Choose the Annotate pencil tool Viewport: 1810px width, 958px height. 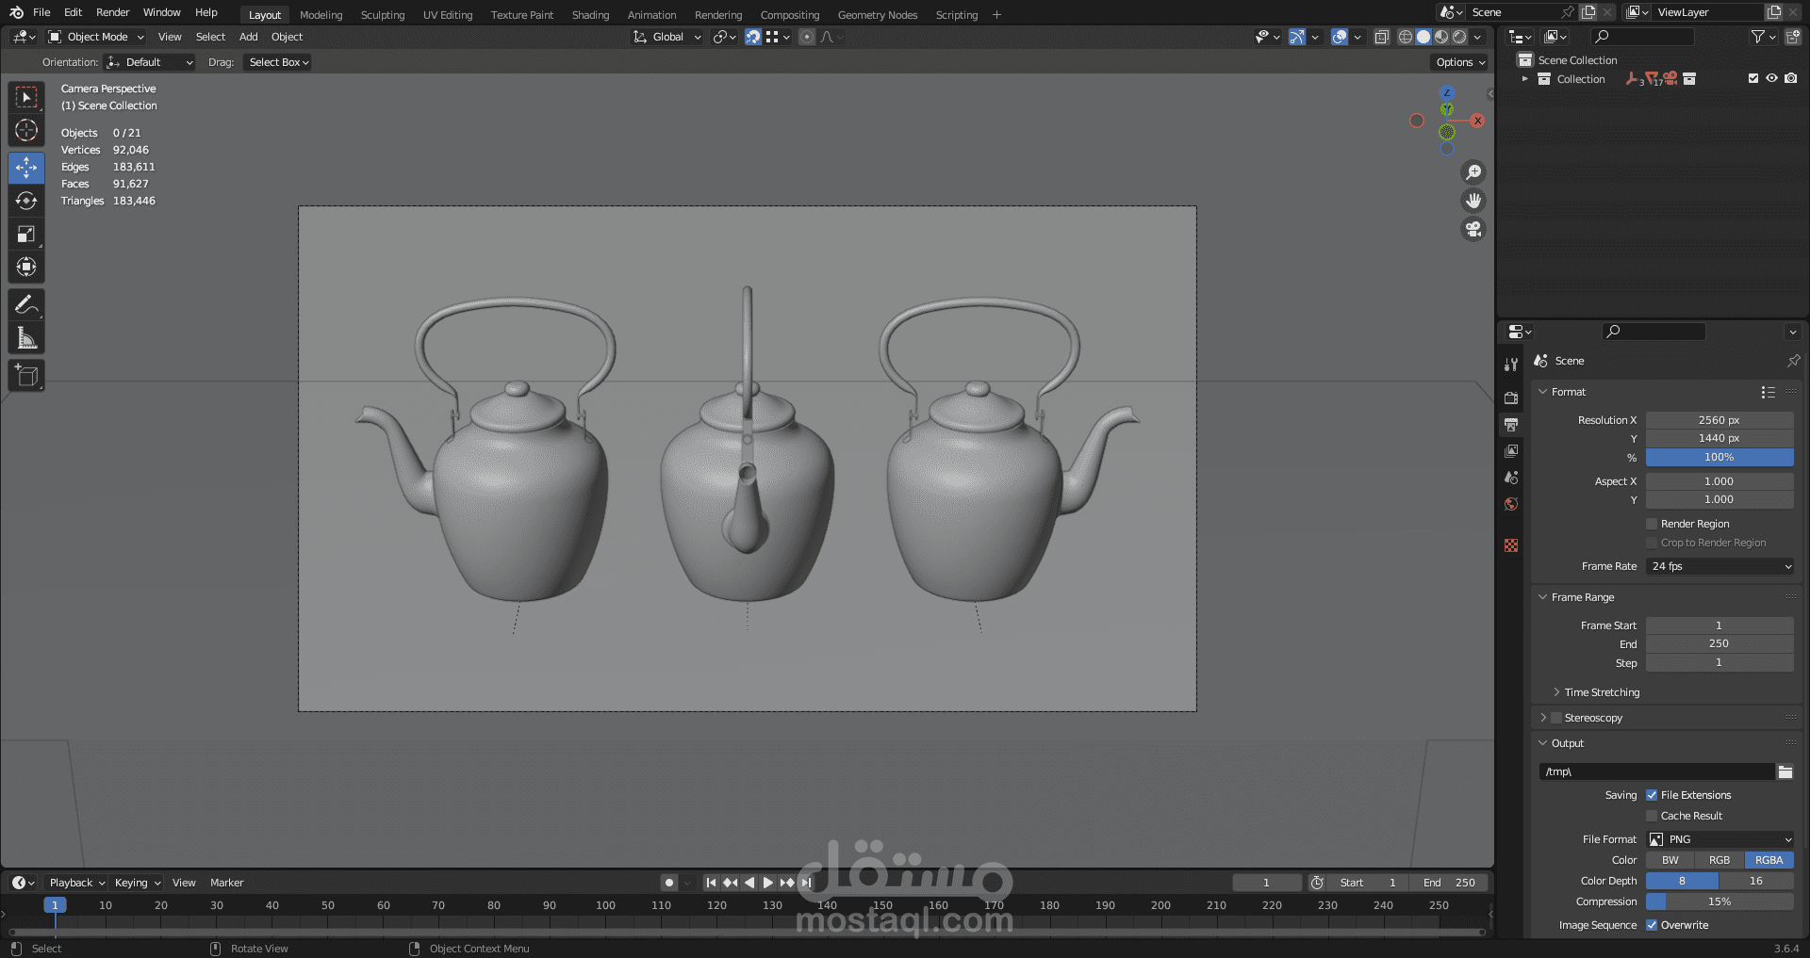click(x=26, y=305)
